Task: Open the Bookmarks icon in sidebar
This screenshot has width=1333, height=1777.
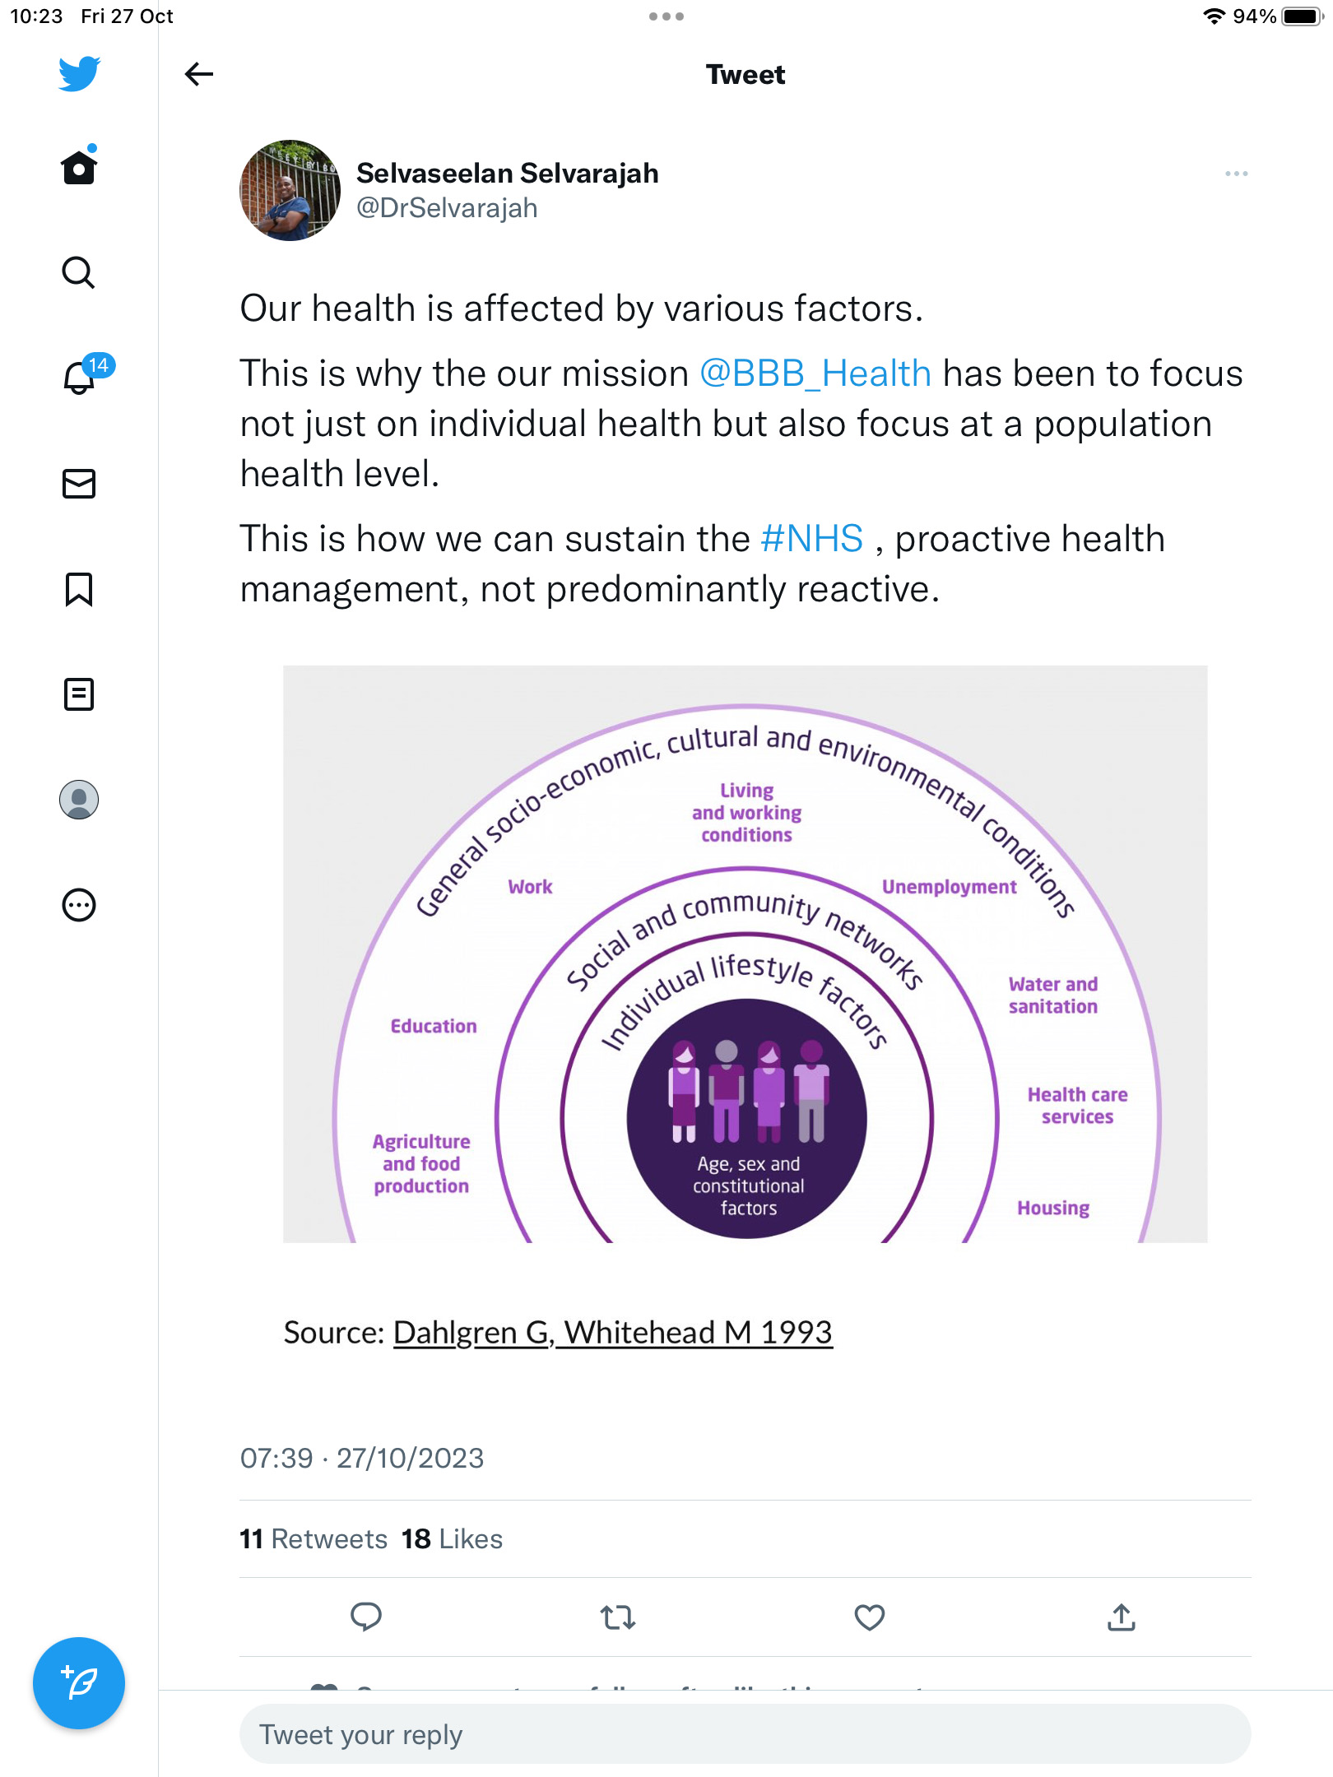Action: click(x=79, y=589)
